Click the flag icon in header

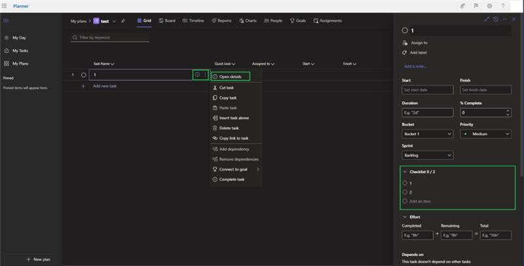click(x=476, y=6)
